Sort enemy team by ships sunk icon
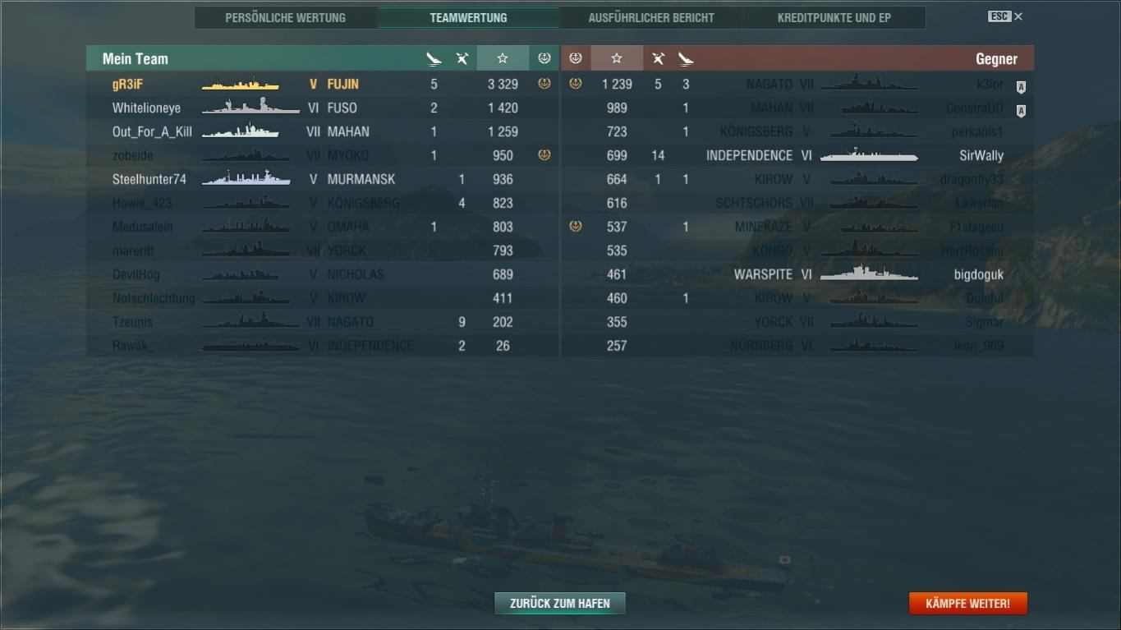Screen dimensions: 1121x630 point(686,58)
